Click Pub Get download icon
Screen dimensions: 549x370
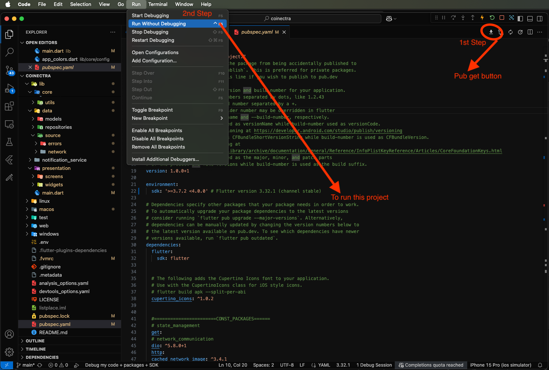[x=491, y=32]
